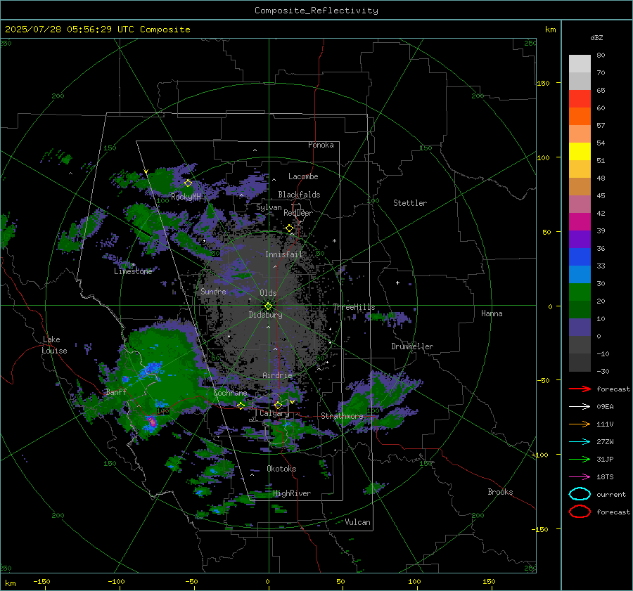Click the Ponoka city label
The image size is (633, 591).
[321, 145]
